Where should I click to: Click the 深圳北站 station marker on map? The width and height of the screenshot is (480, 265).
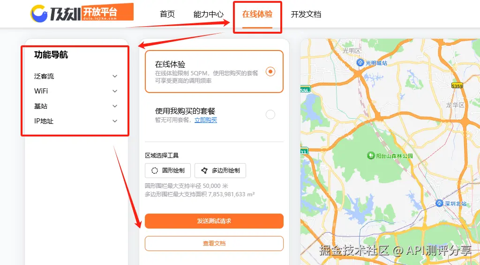pyautogui.click(x=439, y=203)
